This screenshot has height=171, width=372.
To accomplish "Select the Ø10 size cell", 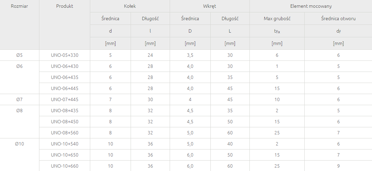I will click(x=19, y=144).
